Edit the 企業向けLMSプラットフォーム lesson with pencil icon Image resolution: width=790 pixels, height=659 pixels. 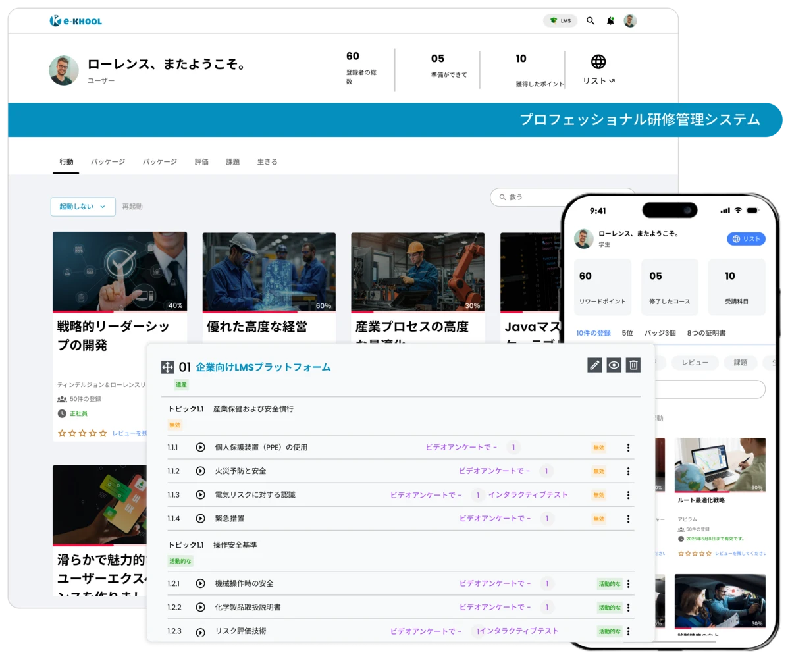tap(594, 365)
